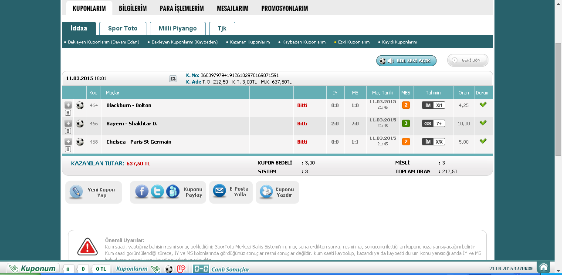Click the soccer ball icon in the bottom bar
The image size is (562, 275).
pos(169,269)
